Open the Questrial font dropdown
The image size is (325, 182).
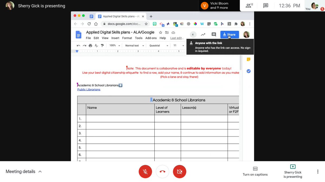[159, 46]
